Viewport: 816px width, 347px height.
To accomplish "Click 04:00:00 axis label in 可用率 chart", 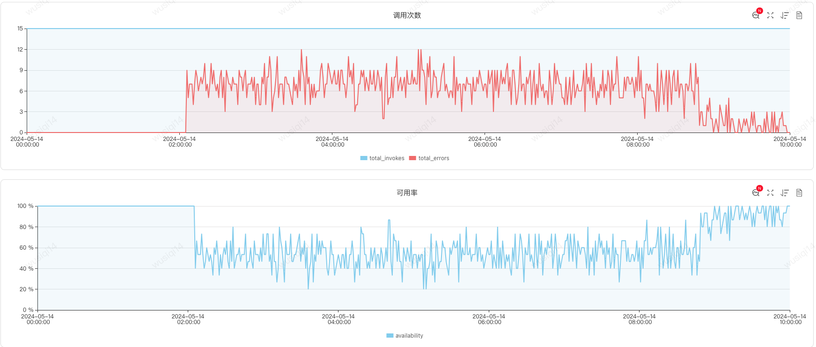I will pos(339,322).
